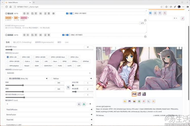Viewport: 190px width, 126px height.
Task: Expand DemoFusion section
Action: click(x=49, y=115)
